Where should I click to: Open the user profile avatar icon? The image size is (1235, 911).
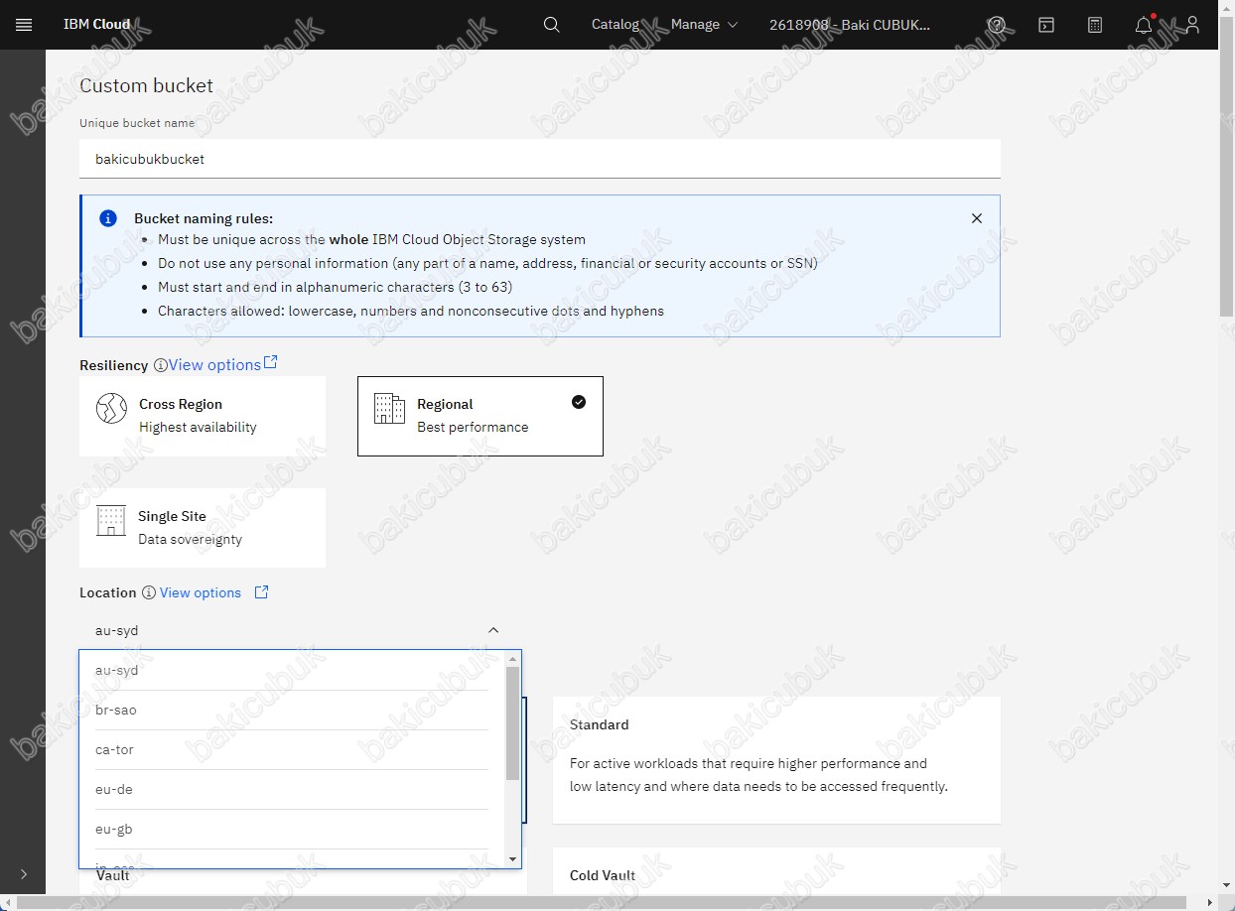pyautogui.click(x=1193, y=25)
